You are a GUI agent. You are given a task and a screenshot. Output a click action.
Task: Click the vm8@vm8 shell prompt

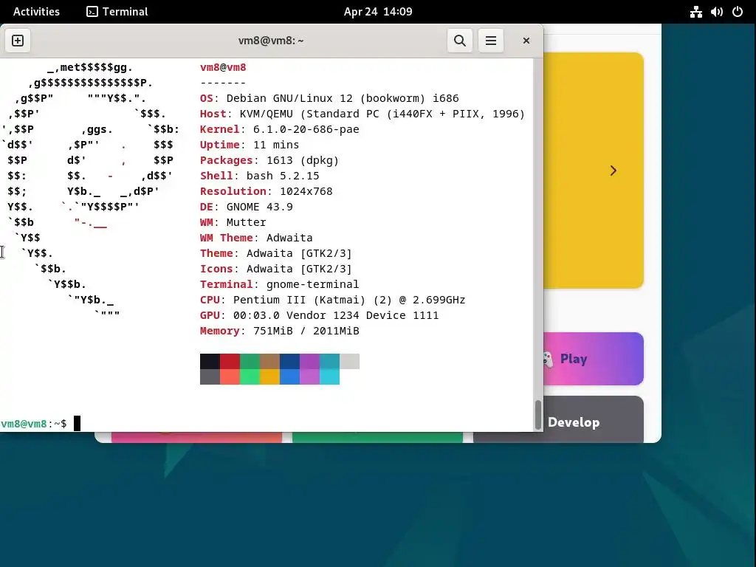33,424
